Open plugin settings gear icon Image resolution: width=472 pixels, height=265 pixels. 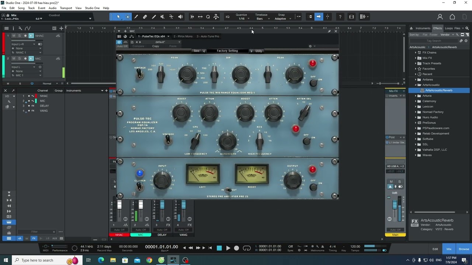coord(310,46)
